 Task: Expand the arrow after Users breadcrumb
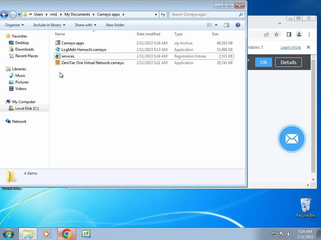tap(46, 14)
